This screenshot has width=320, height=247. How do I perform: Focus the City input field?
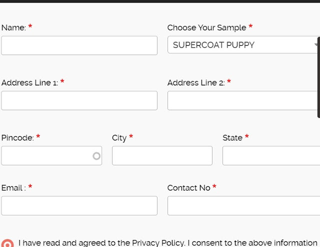162,156
